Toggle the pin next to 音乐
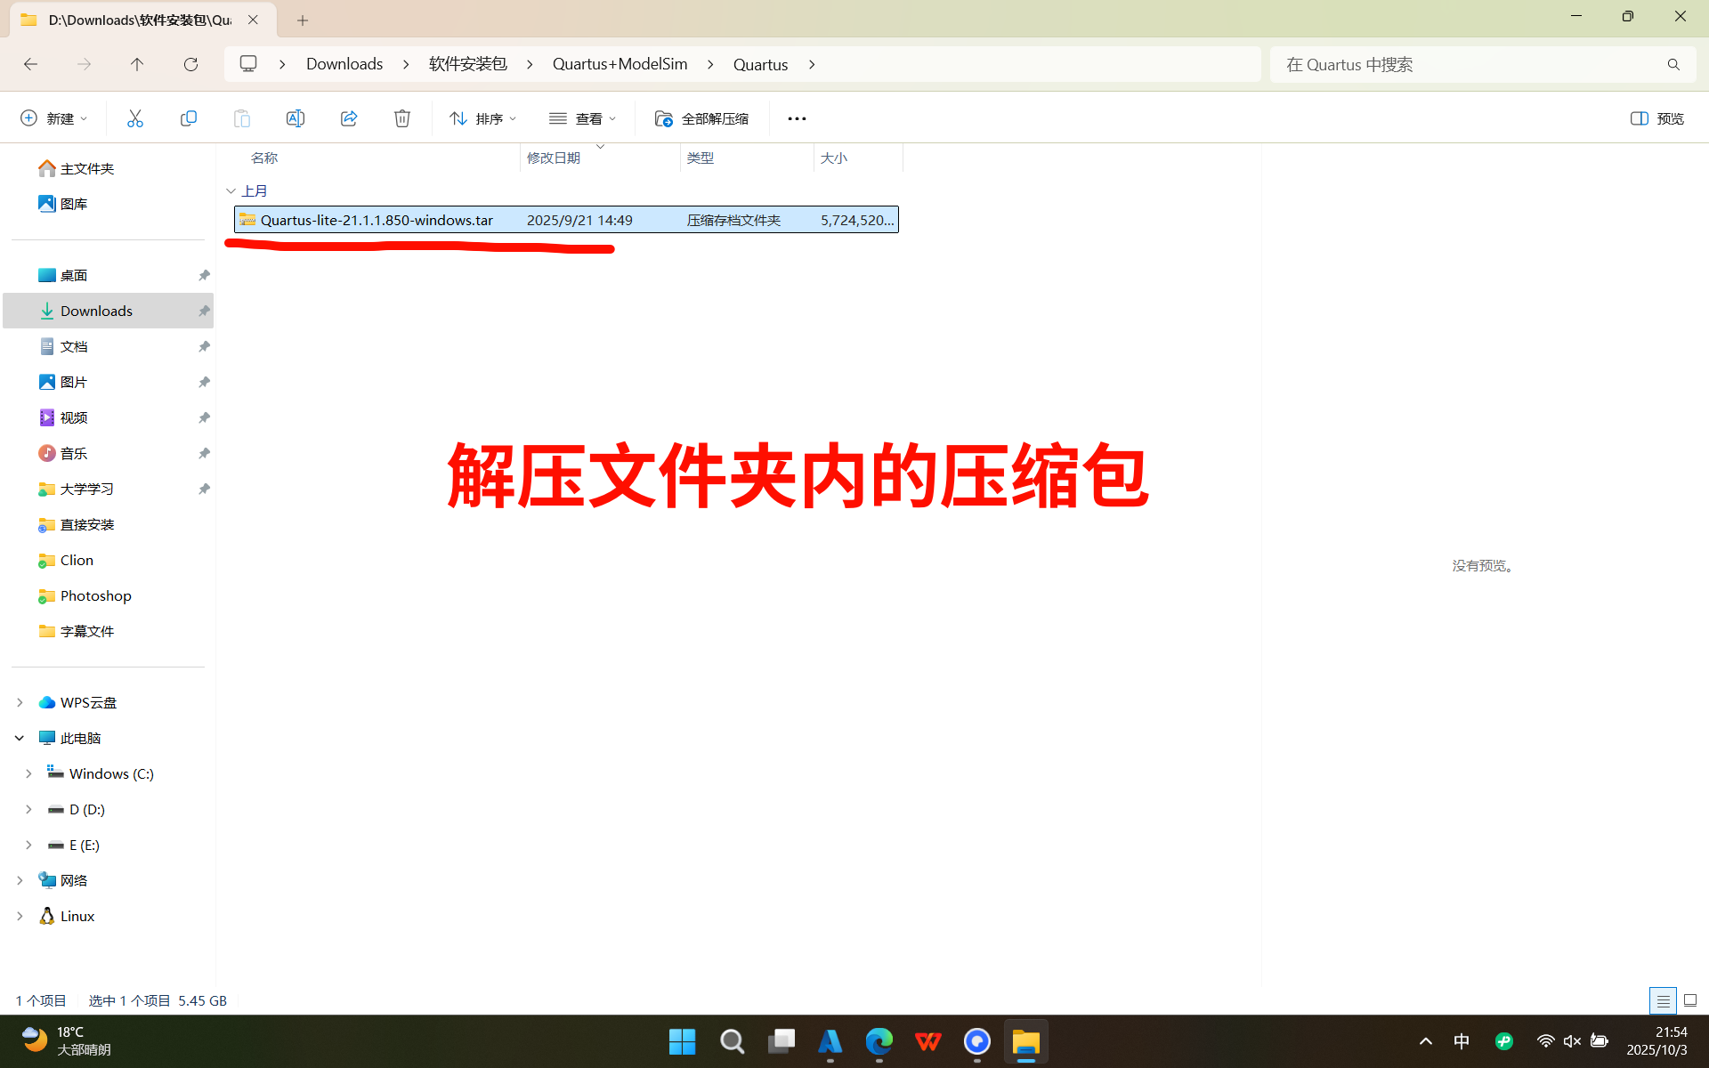This screenshot has height=1068, width=1709. (x=204, y=453)
